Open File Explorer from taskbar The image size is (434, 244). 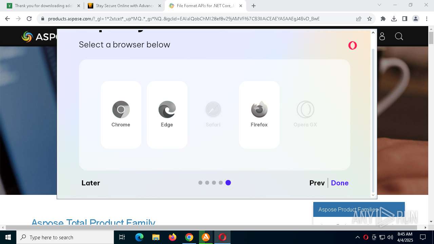(x=156, y=237)
